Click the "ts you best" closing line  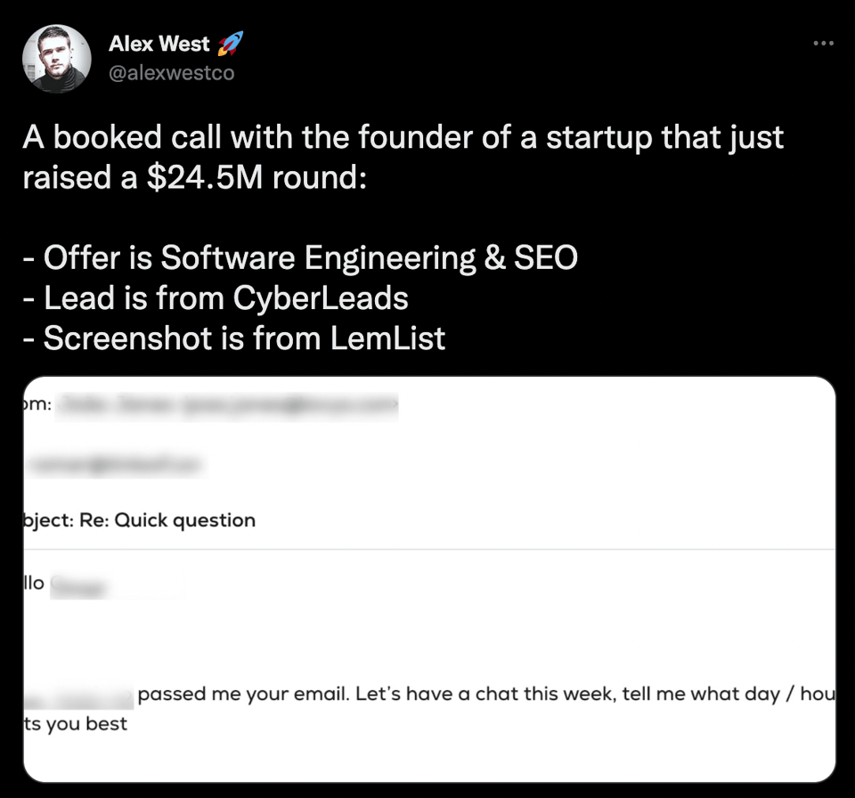pos(75,723)
